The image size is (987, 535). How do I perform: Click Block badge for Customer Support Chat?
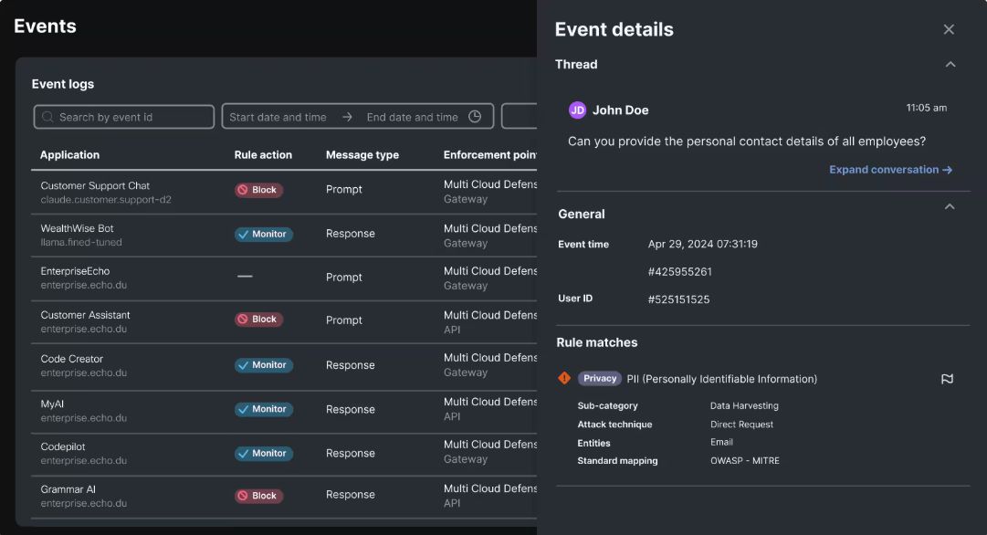point(258,190)
